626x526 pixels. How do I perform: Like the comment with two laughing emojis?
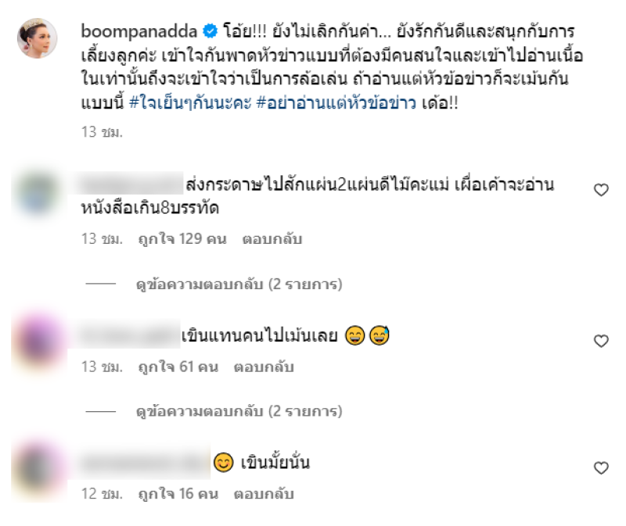click(x=601, y=342)
